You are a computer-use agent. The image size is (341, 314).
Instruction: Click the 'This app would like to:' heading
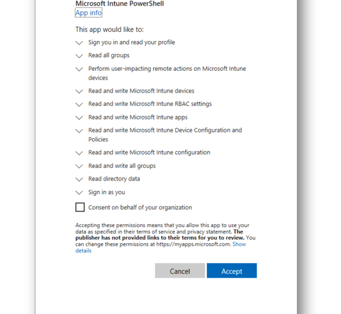(x=109, y=29)
